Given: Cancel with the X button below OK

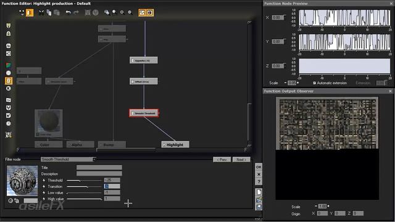Looking at the screenshot, I should coord(259,175).
